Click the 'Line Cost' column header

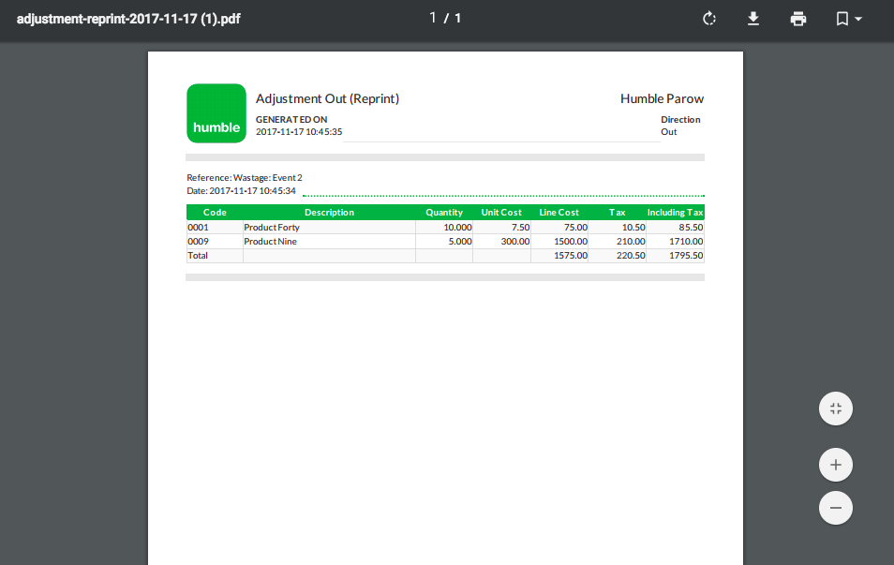(559, 212)
